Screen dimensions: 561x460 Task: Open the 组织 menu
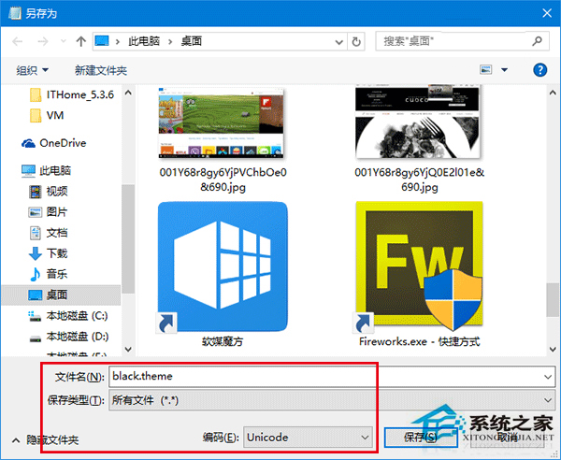(x=32, y=70)
